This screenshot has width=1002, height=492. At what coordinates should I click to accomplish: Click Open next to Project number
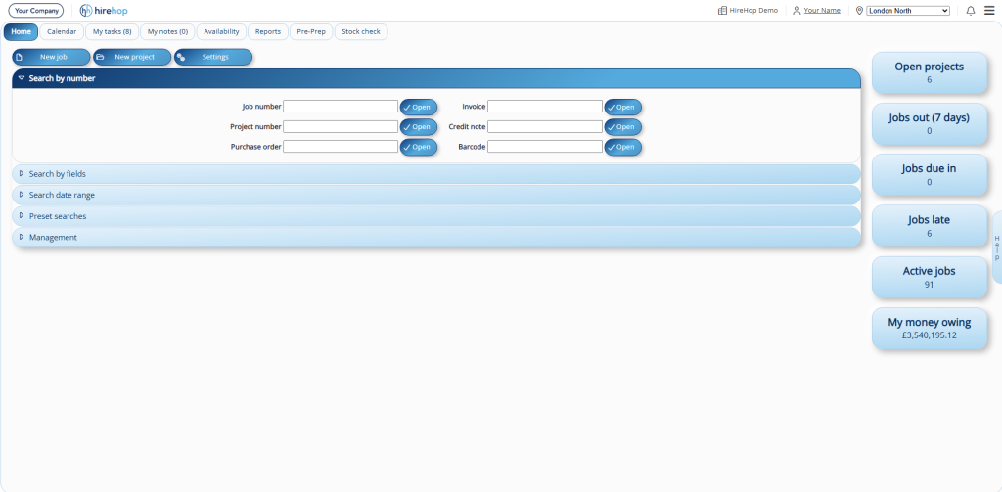point(419,126)
